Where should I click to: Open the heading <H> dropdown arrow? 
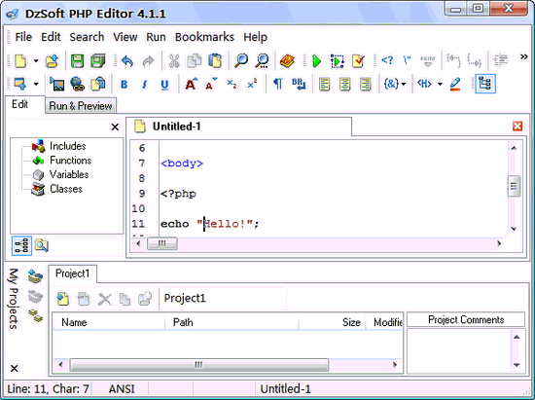click(440, 84)
